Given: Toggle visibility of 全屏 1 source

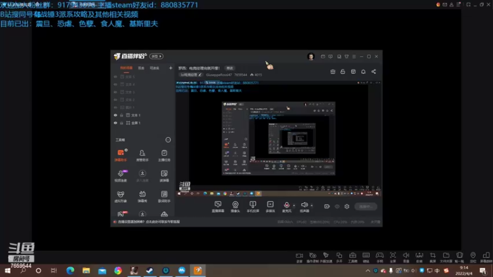Looking at the screenshot, I should click(115, 123).
